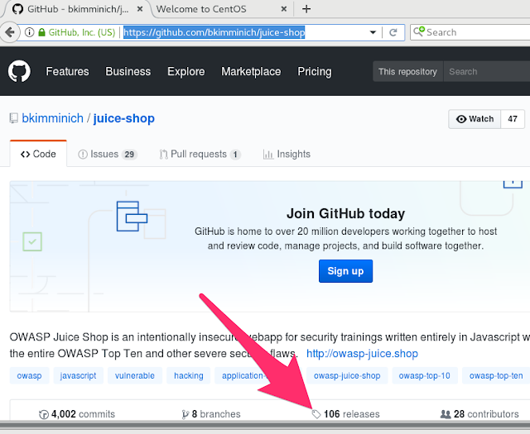Open the http://owasp-juice.shop link
The width and height of the screenshot is (530, 434).
[x=362, y=353]
